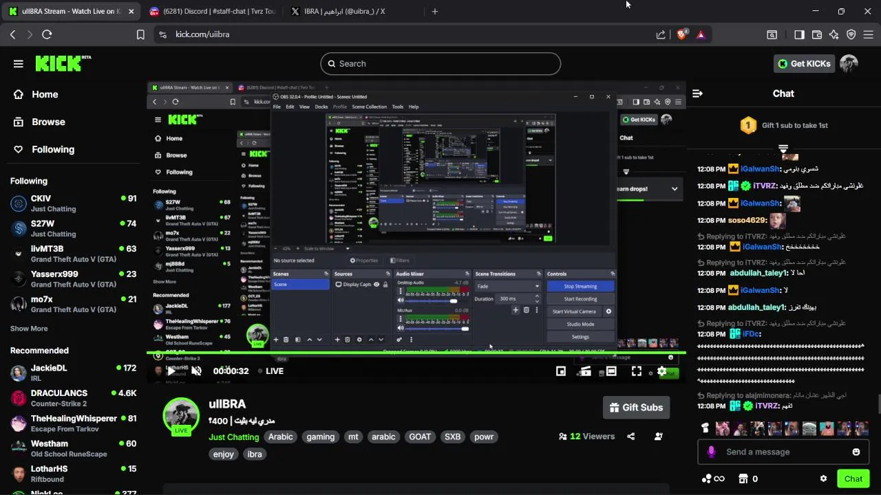Toggle theater mode in the video player

[611, 371]
